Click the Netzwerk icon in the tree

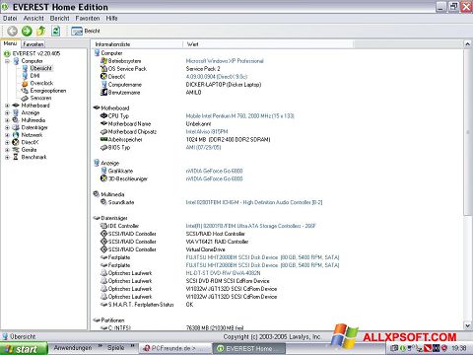16,135
